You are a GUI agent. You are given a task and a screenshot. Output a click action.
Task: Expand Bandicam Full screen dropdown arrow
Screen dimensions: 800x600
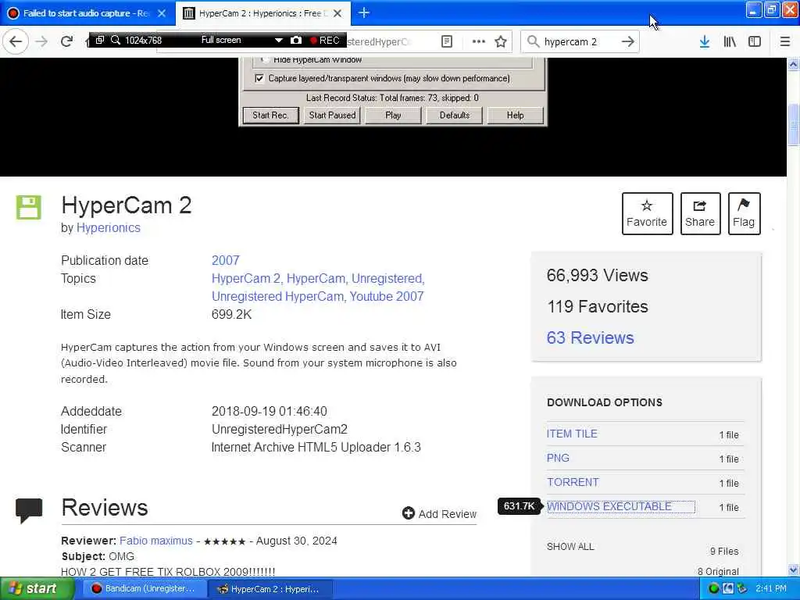point(279,40)
